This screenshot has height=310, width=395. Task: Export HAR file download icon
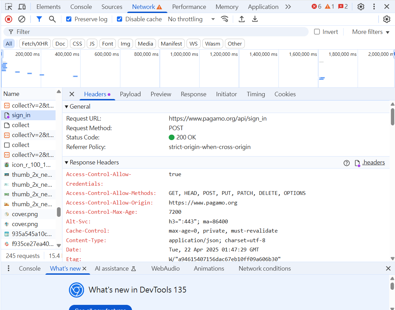point(255,19)
